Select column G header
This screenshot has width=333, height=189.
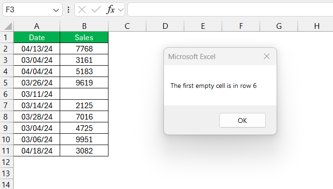coord(279,26)
